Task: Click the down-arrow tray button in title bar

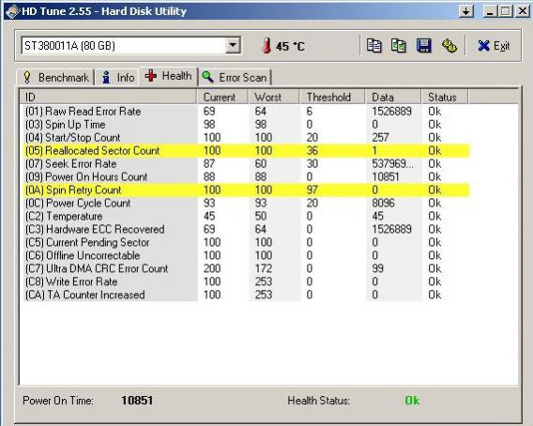Action: pos(466,11)
